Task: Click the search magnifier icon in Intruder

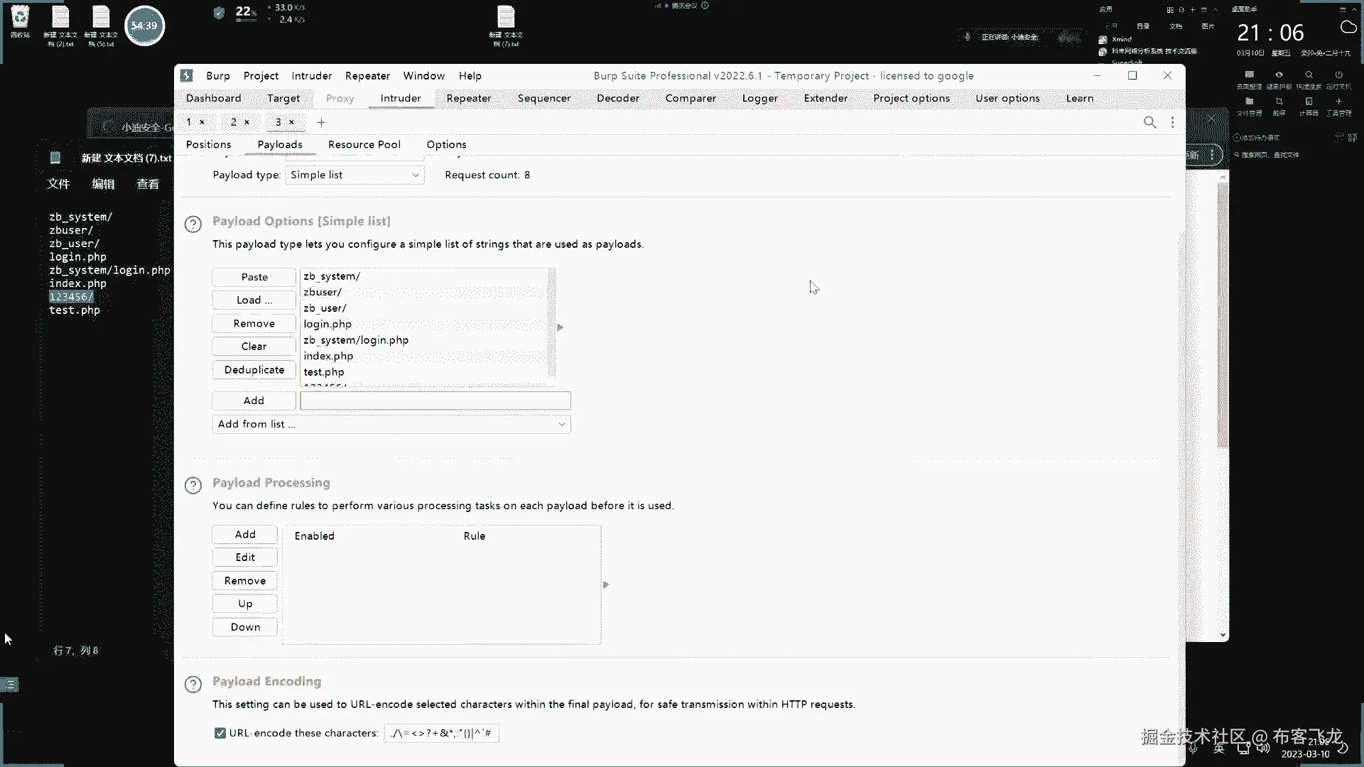Action: coord(1149,122)
